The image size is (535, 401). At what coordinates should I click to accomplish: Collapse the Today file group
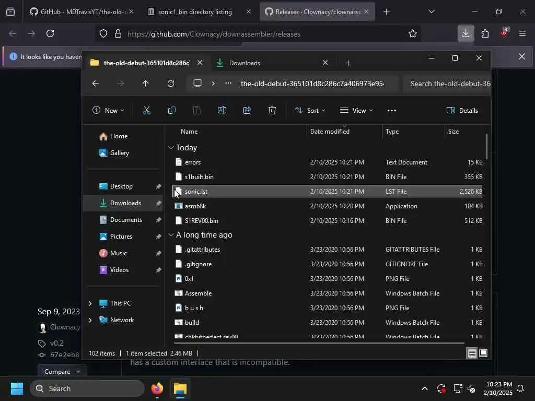[x=171, y=148]
